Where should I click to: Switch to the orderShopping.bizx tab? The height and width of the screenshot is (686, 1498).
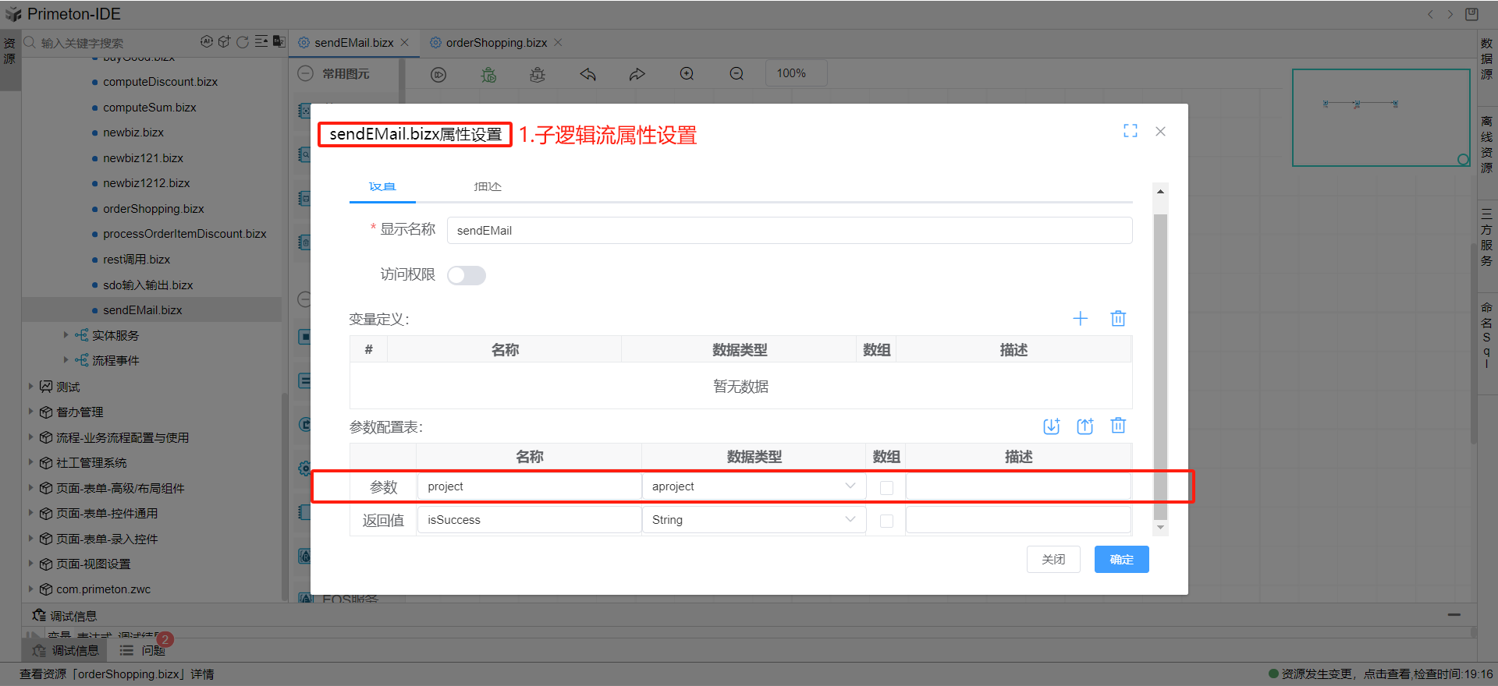pyautogui.click(x=495, y=43)
